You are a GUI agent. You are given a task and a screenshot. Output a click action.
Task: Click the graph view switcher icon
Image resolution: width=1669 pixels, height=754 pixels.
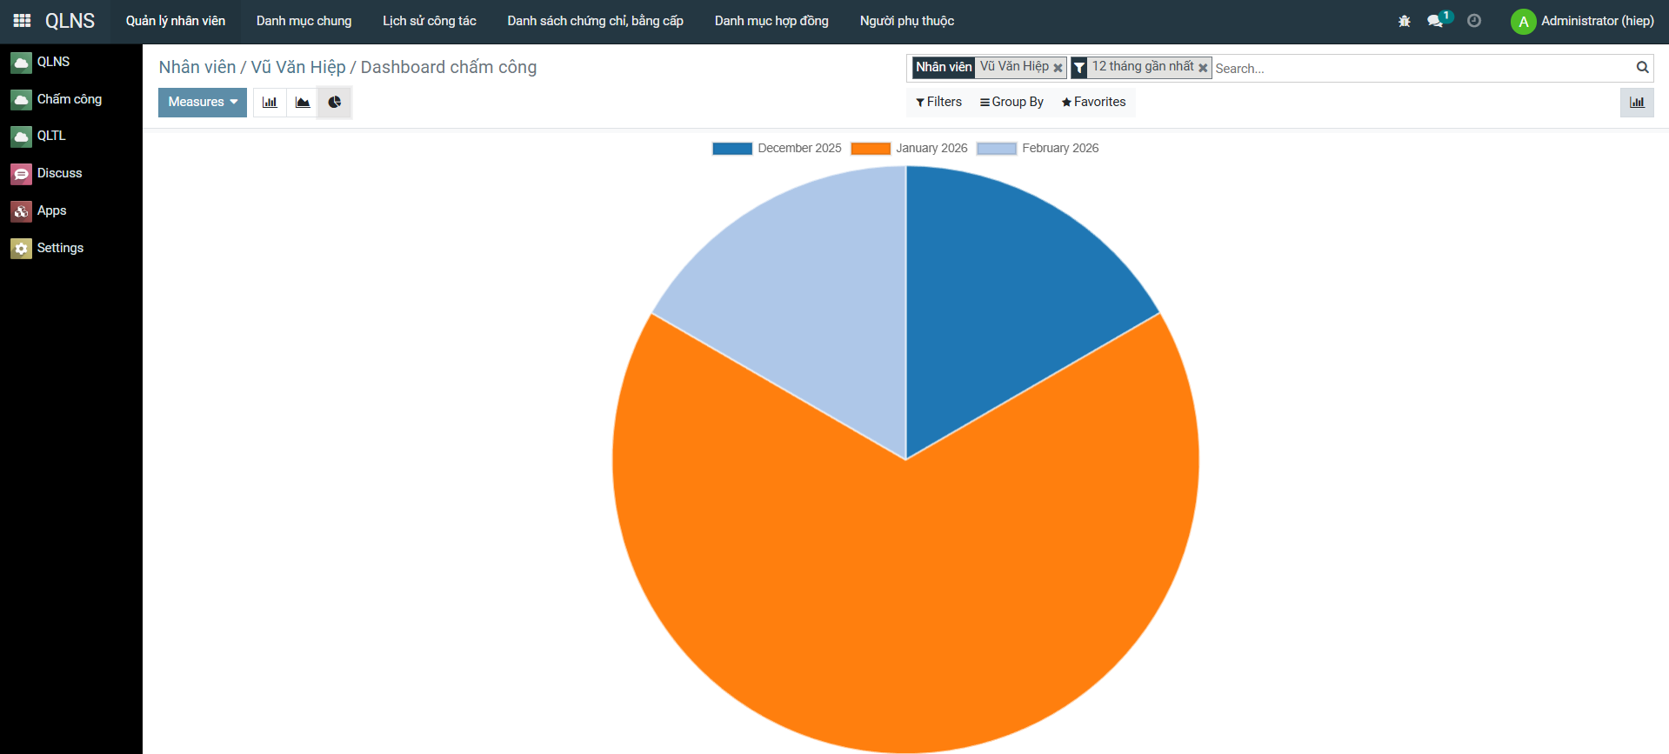[x=1637, y=103]
